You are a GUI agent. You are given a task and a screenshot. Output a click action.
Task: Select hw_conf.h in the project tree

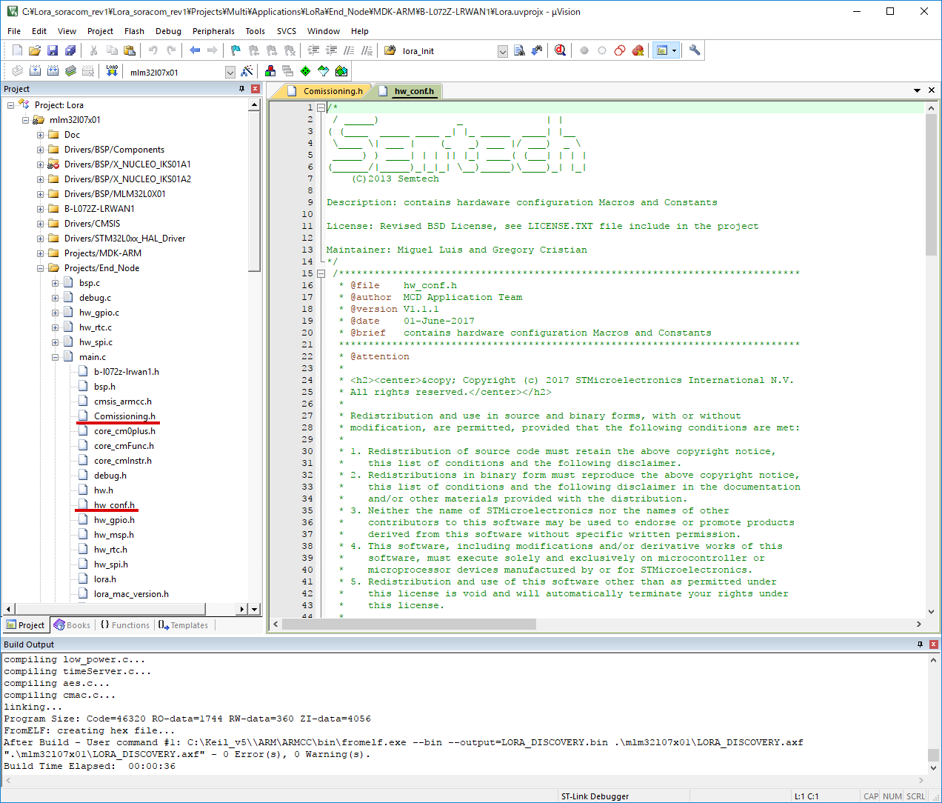click(x=114, y=505)
